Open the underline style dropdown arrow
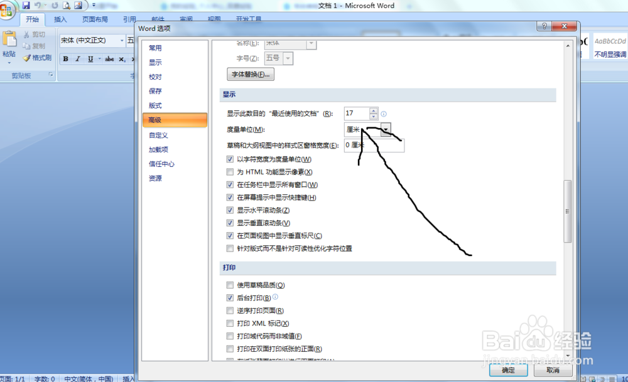The image size is (628, 382). pos(99,59)
